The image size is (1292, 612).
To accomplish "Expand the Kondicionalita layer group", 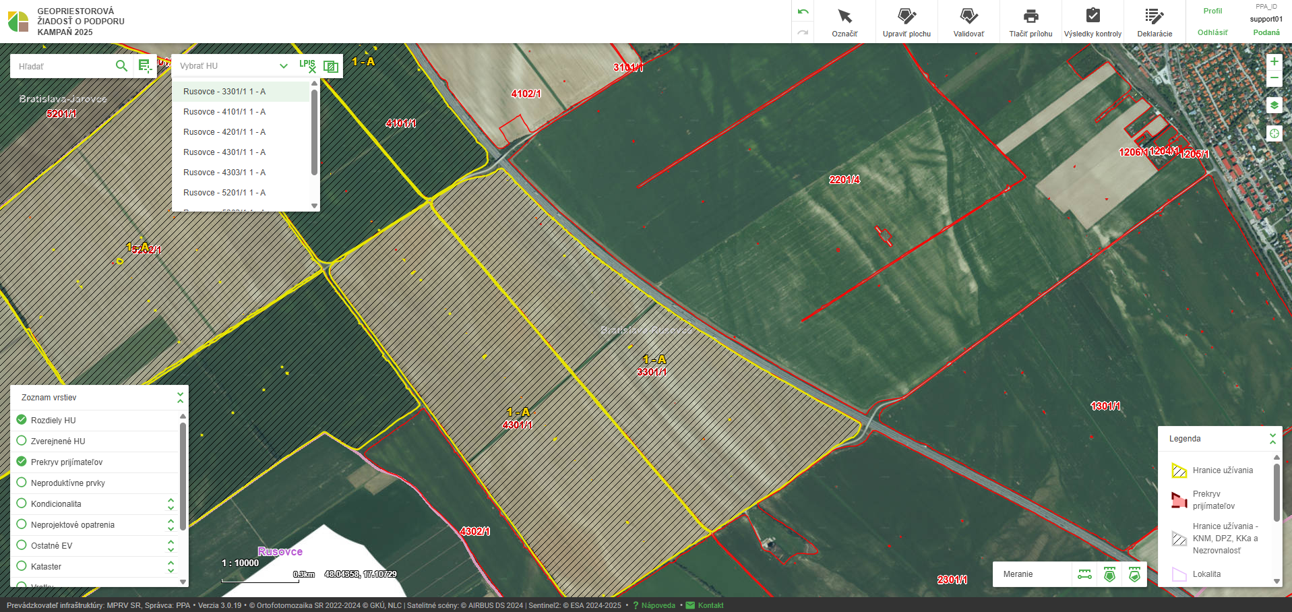I will pyautogui.click(x=171, y=504).
